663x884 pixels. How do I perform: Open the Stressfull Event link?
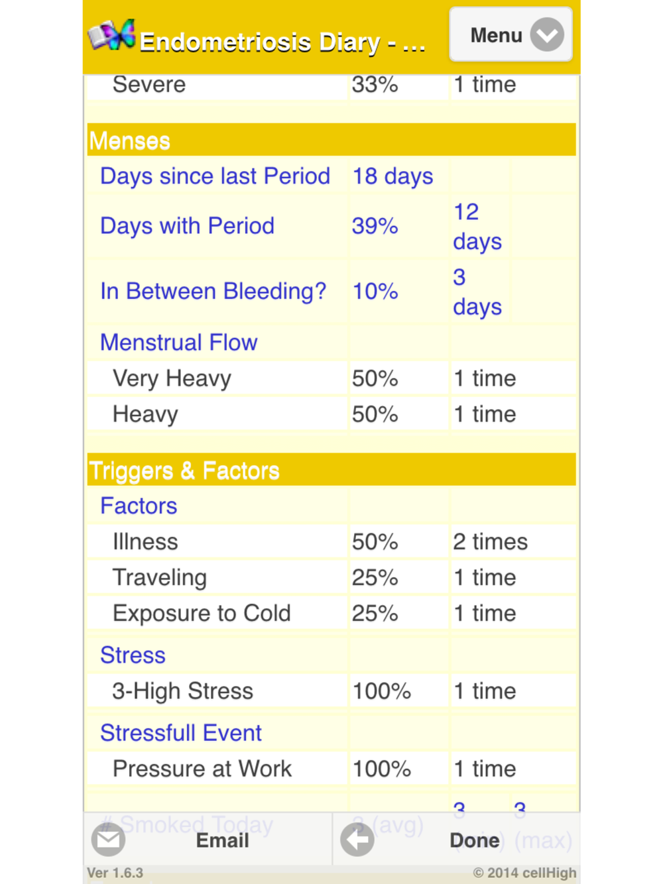click(180, 733)
